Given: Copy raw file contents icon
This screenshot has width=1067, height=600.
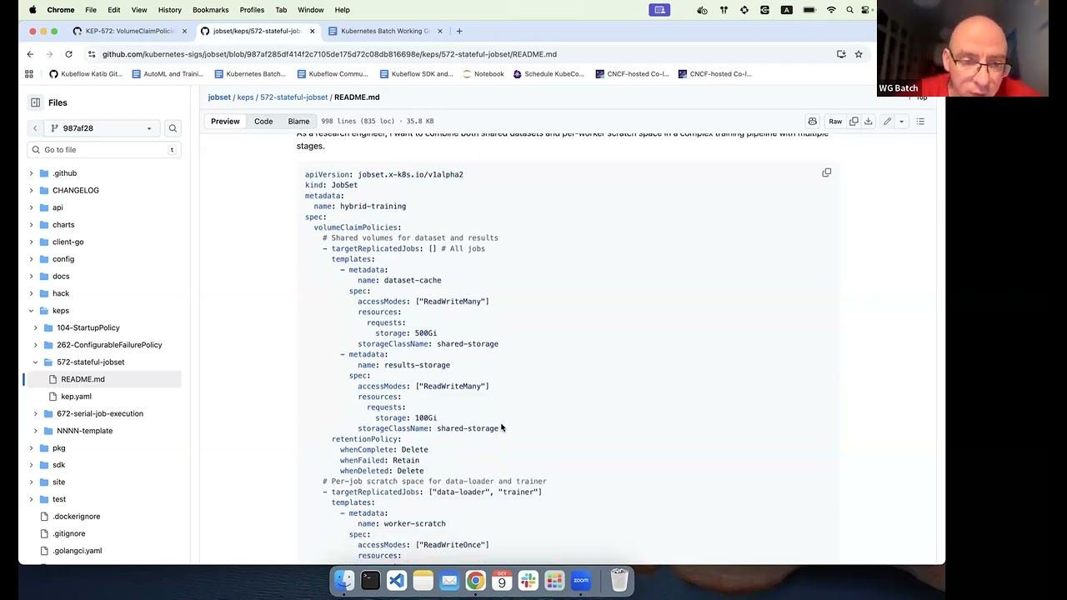Looking at the screenshot, I should pos(854,122).
